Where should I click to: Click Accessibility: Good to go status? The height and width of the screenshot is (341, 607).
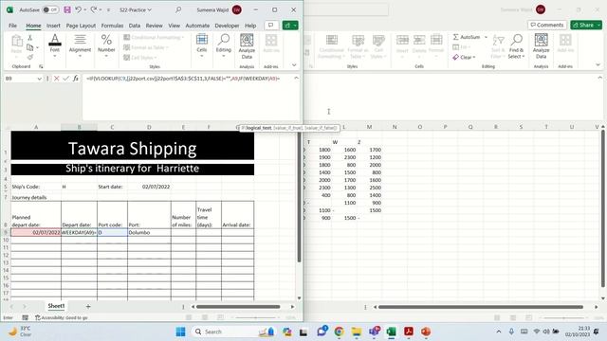pos(61,318)
